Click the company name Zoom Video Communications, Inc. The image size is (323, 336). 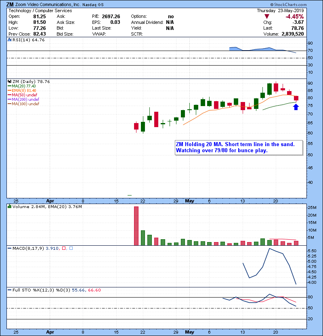(x=48, y=4)
